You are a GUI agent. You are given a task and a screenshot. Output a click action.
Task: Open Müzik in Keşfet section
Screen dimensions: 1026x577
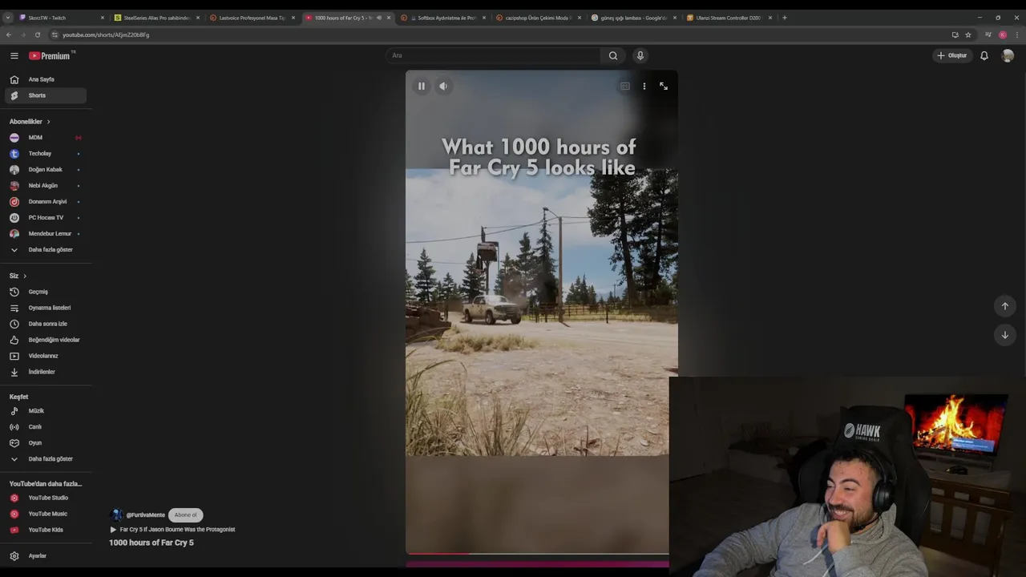click(46, 410)
